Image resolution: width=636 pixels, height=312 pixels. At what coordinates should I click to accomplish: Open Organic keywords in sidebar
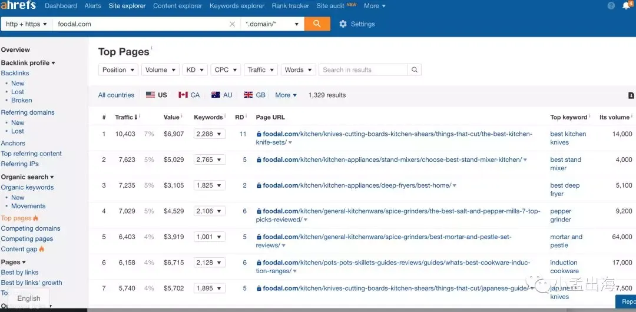coord(27,187)
